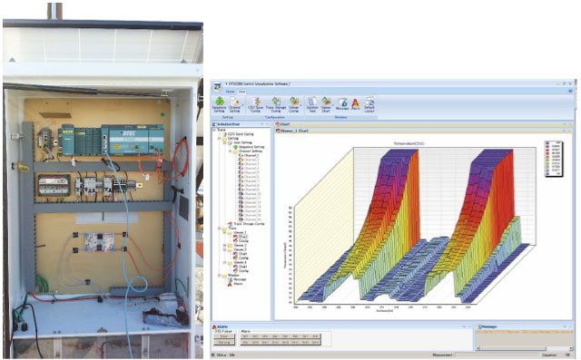Switch to the View ribbon tab
The width and height of the screenshot is (581, 360).
click(241, 92)
